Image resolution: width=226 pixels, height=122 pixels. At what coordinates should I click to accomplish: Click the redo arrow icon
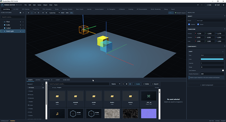(x=202, y=5)
